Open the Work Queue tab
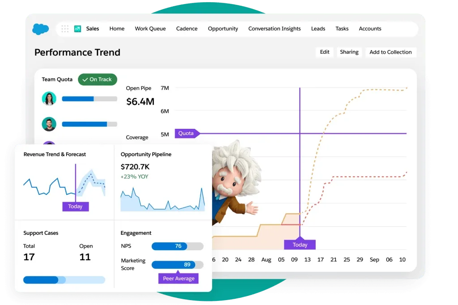Image resolution: width=458 pixels, height=305 pixels. coord(150,28)
